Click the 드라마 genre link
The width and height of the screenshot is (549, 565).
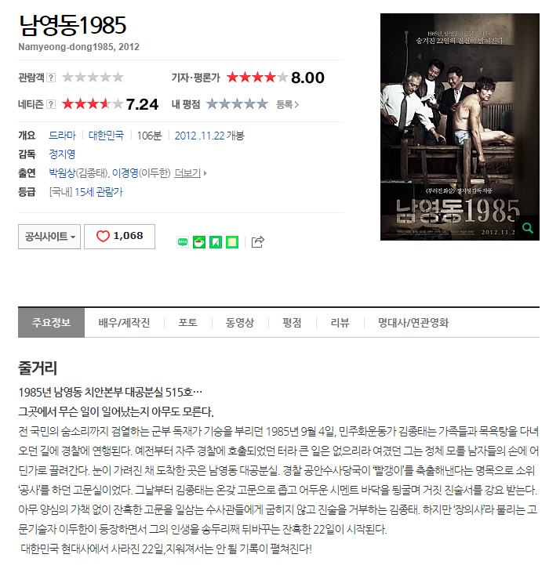(x=63, y=136)
